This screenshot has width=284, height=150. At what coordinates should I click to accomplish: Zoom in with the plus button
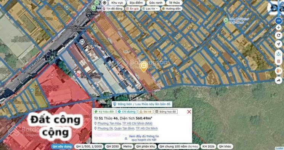(x=279, y=28)
